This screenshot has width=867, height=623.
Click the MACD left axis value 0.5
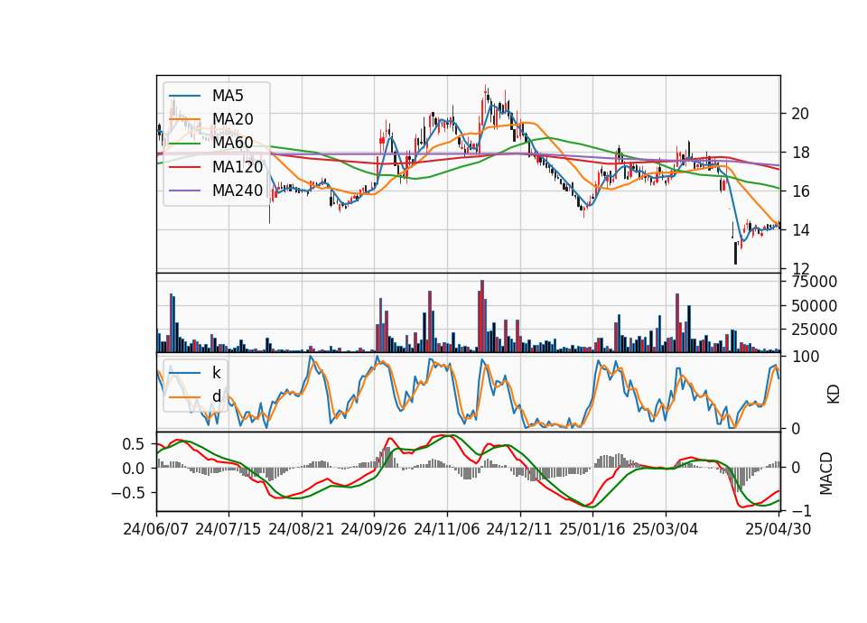[x=134, y=444]
